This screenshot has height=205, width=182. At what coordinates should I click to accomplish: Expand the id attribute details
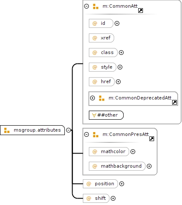tap(117, 23)
